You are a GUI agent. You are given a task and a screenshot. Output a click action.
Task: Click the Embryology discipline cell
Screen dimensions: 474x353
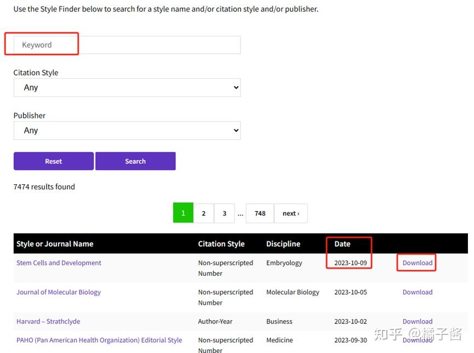click(x=284, y=263)
